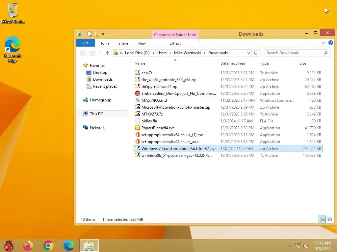Select die_win64_portable_3.09_x64.zip file
The height and width of the screenshot is (252, 337).
[x=169, y=80]
